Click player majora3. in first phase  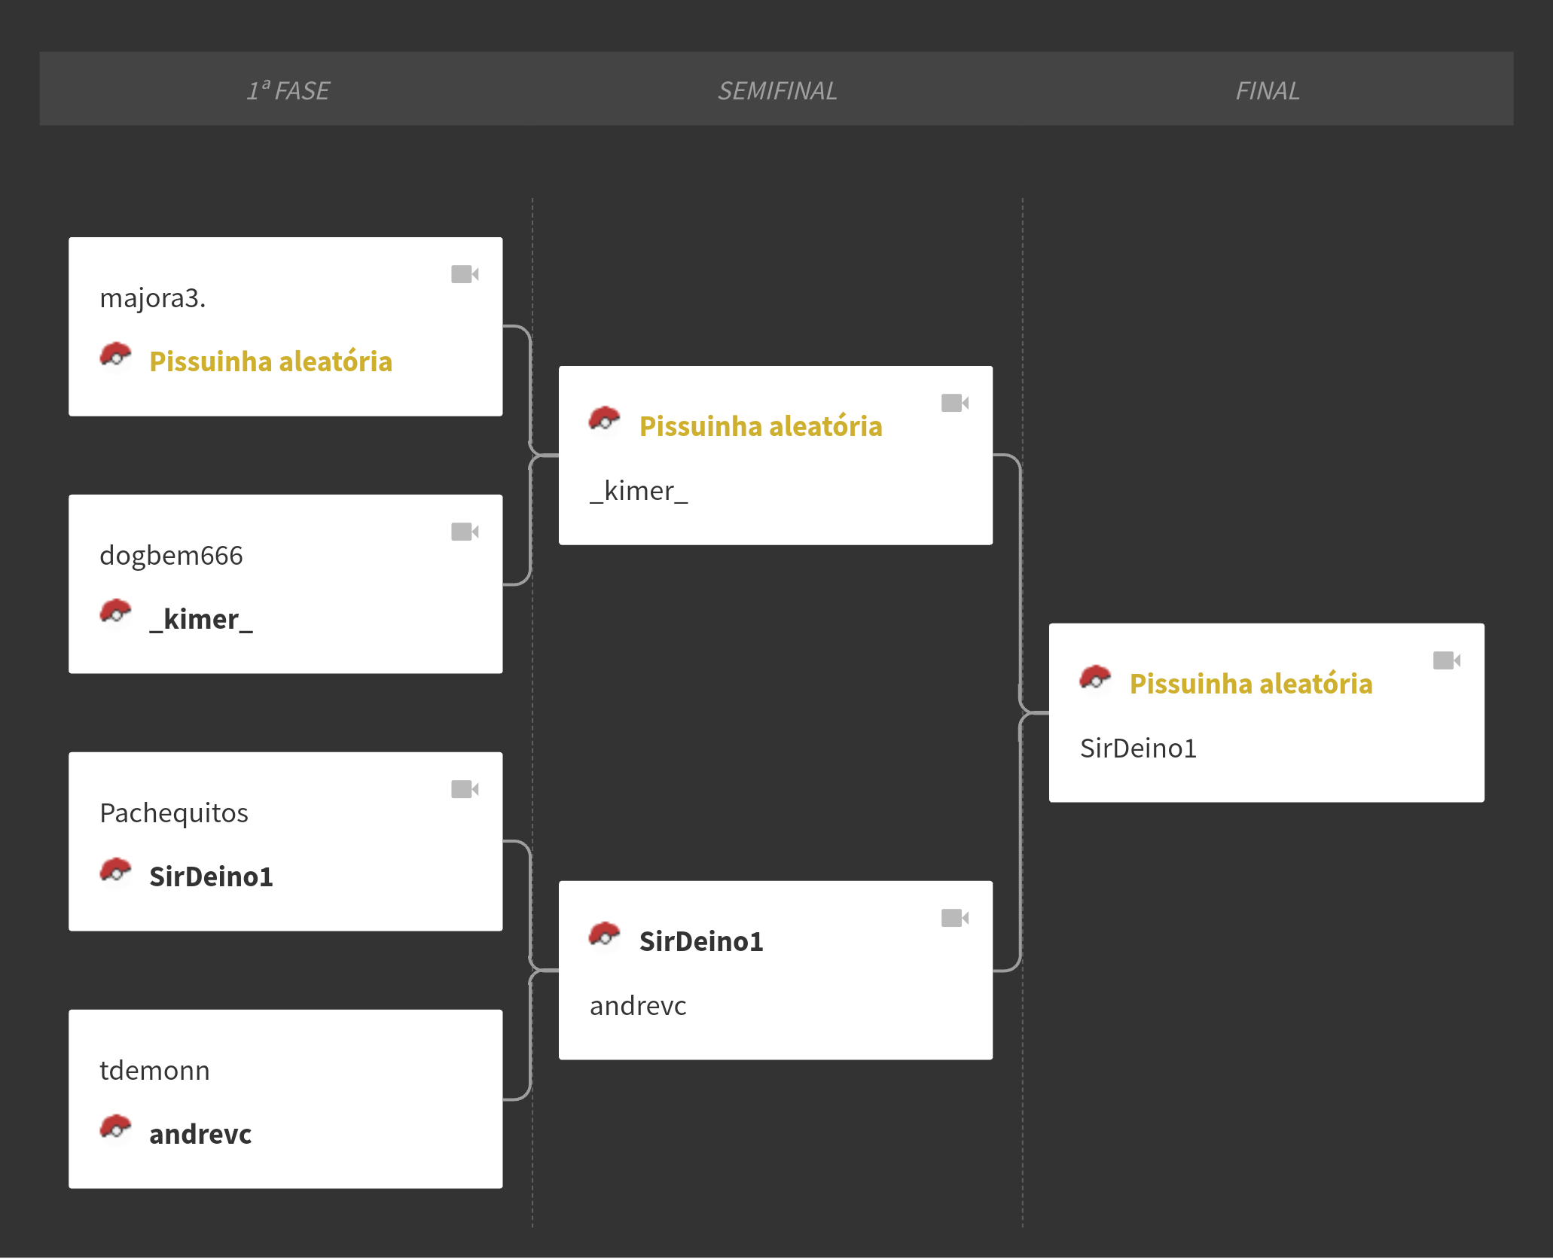click(x=153, y=298)
